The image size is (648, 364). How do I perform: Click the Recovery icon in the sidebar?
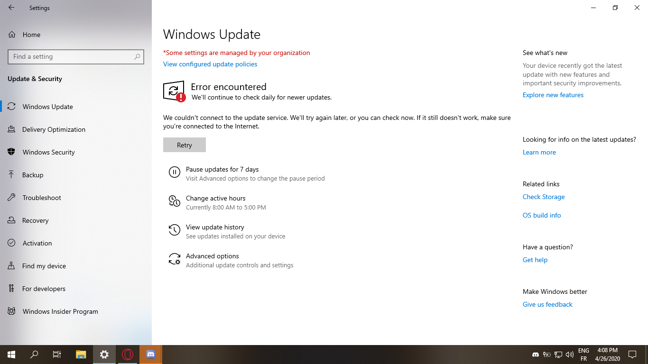pyautogui.click(x=11, y=220)
